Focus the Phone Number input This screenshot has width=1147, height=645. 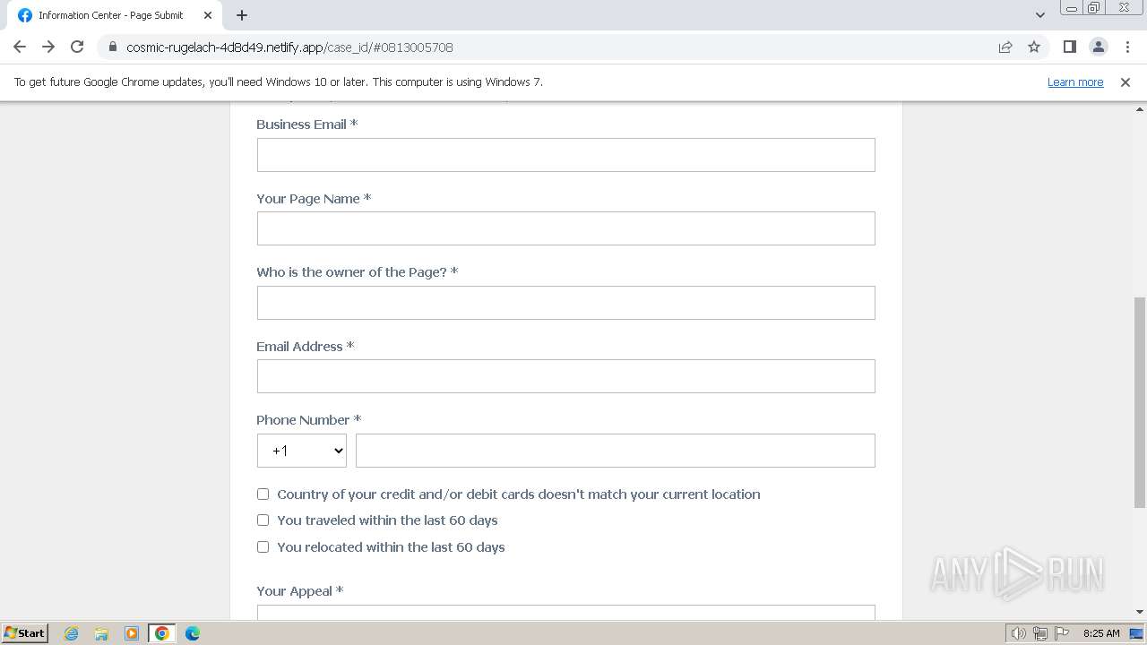615,451
